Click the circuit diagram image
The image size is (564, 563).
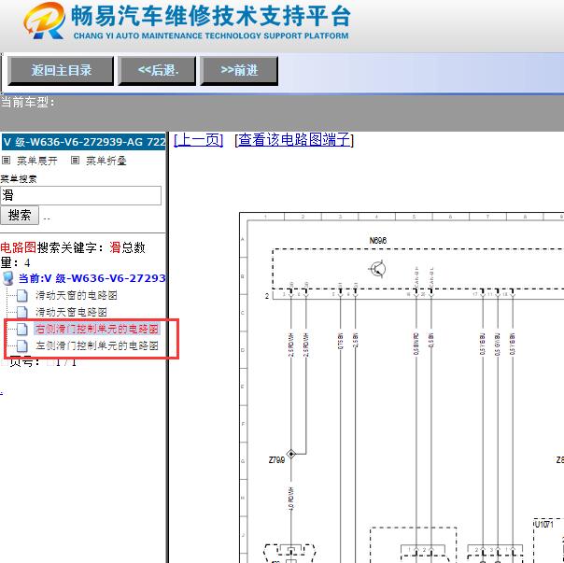(402, 387)
